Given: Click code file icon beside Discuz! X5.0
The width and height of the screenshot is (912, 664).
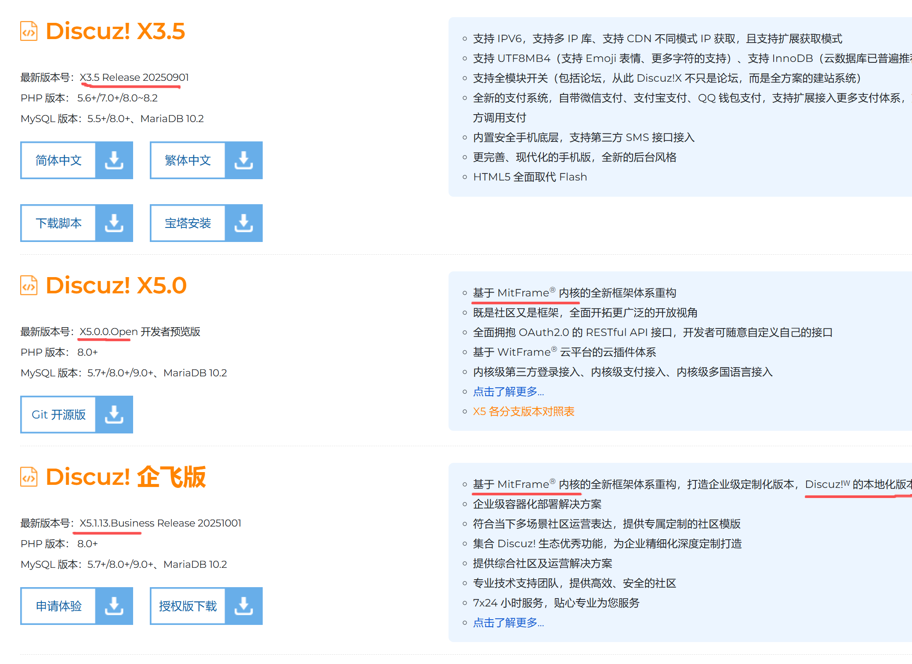Looking at the screenshot, I should click(29, 285).
